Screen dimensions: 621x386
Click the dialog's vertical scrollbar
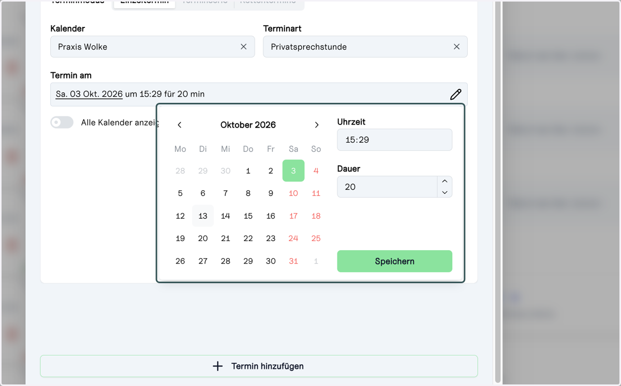[498, 192]
